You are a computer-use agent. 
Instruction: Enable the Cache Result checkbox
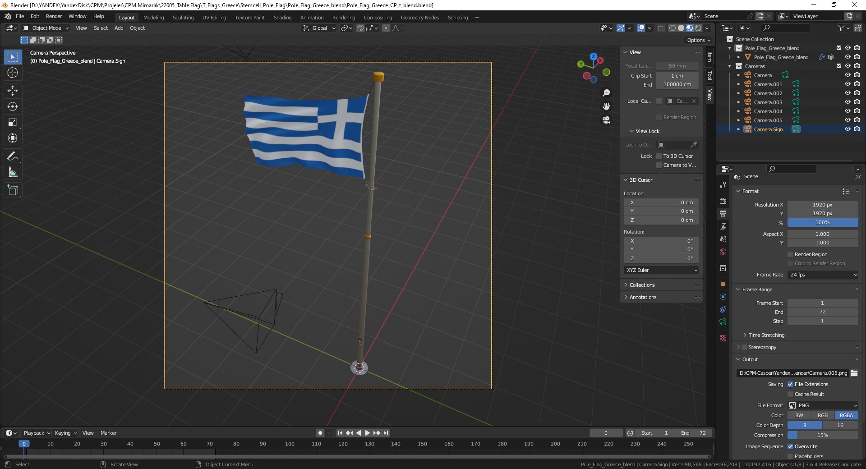[790, 394]
